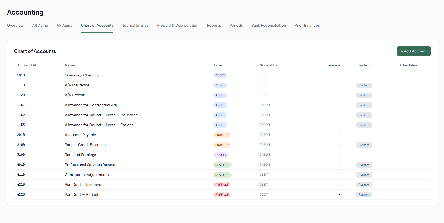Select account number 2100
This screenshot has height=223, width=444.
point(21,145)
